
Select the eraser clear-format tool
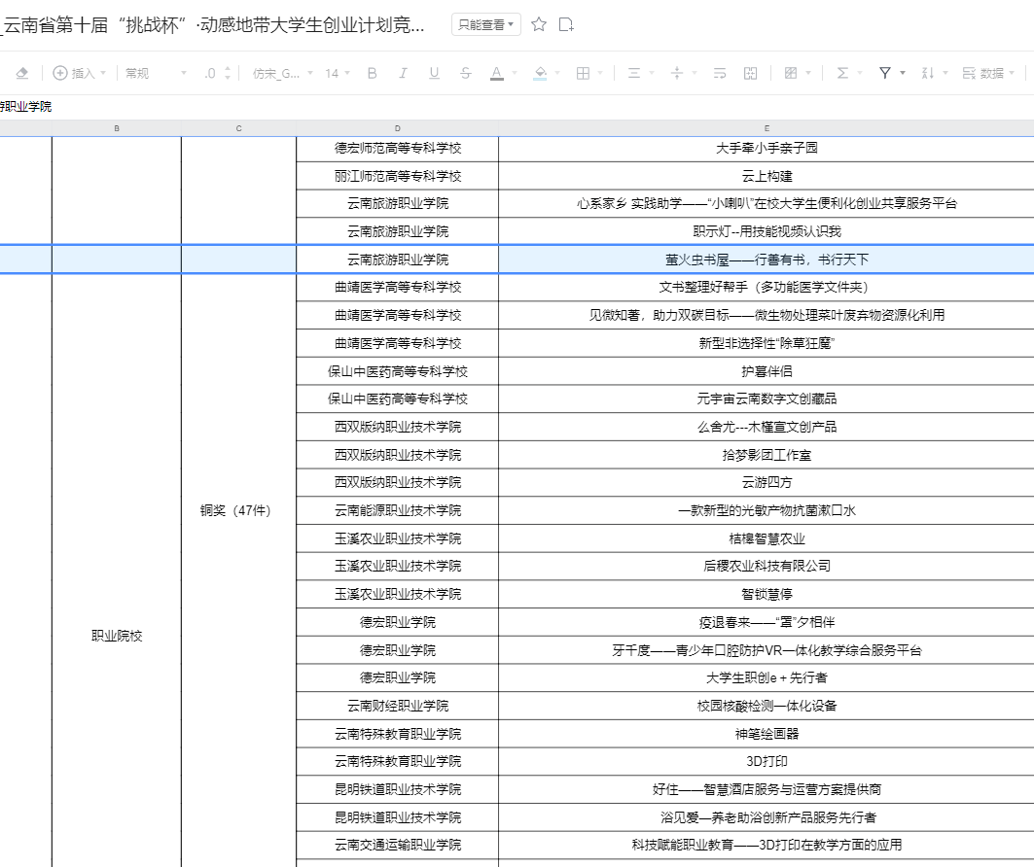click(22, 73)
